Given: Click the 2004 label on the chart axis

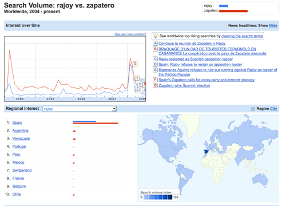Looking at the screenshot, I should click(19, 99).
